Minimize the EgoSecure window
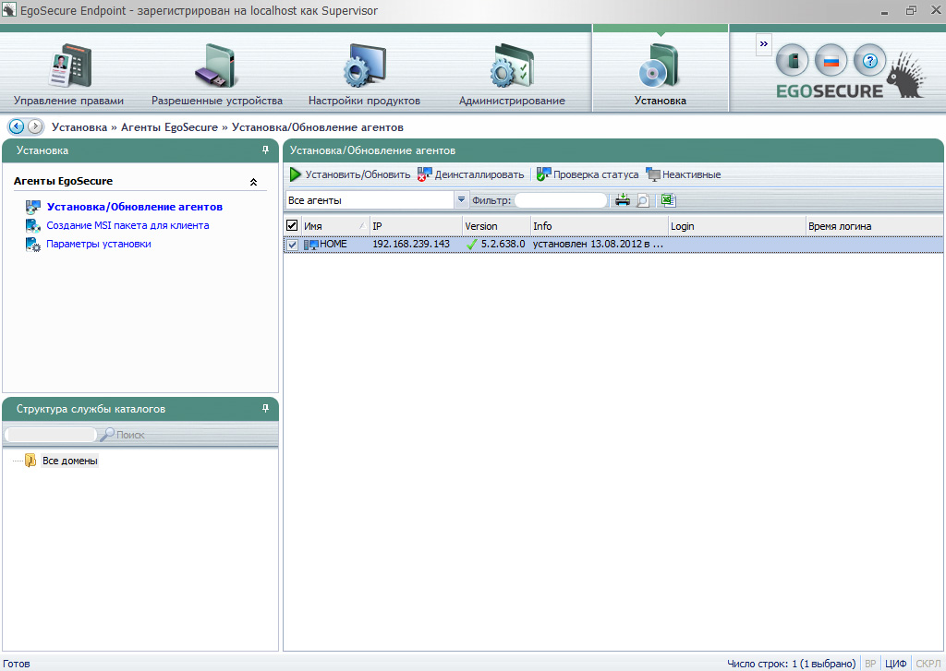Viewport: 946px width, 671px height. (x=884, y=11)
